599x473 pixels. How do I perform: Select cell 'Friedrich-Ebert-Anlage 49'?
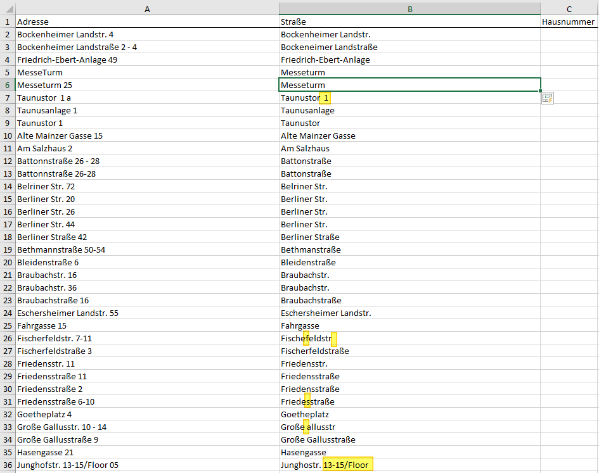pyautogui.click(x=147, y=60)
